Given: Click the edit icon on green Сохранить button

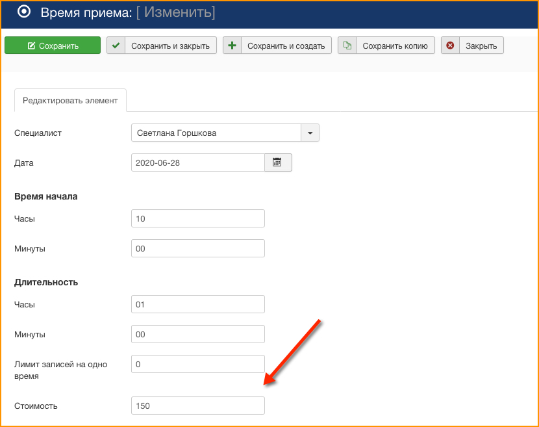Looking at the screenshot, I should tap(31, 45).
